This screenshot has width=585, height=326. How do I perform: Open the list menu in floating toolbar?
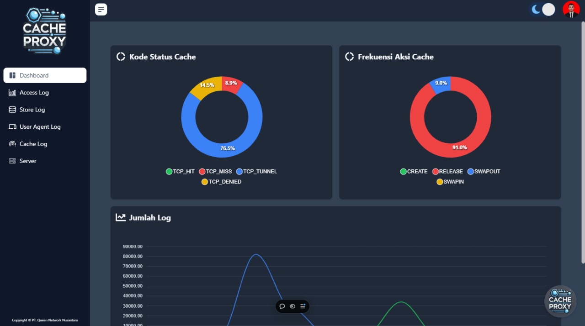point(303,306)
